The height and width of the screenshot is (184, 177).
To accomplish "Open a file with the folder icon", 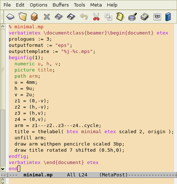I will pyautogui.click(x=22, y=17).
